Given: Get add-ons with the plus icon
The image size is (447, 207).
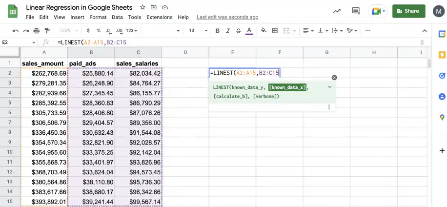Looking at the screenshot, I should pyautogui.click(x=442, y=150).
